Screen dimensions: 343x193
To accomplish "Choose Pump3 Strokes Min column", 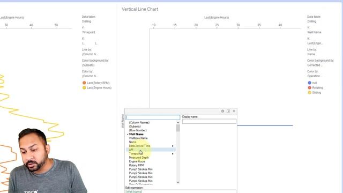I will coord(140,177).
